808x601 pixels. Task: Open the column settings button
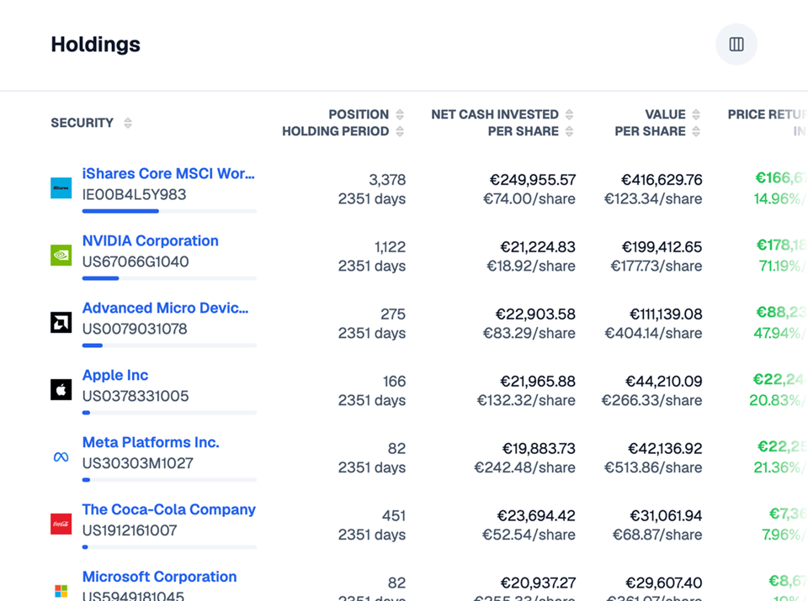736,45
